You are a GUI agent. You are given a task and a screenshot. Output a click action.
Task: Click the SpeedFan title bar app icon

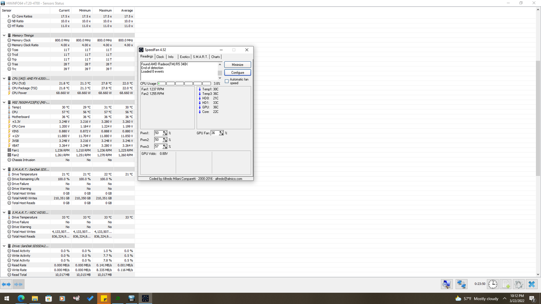142,50
